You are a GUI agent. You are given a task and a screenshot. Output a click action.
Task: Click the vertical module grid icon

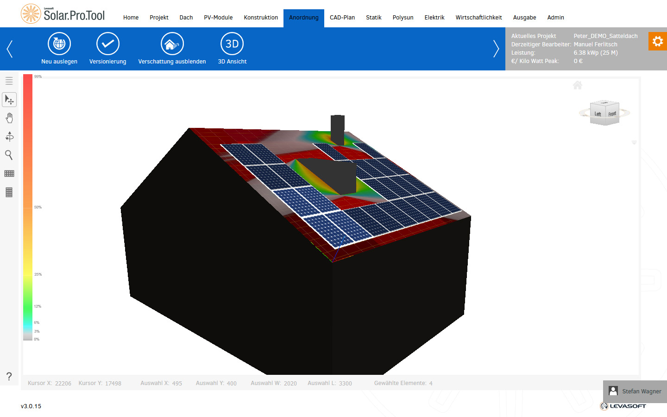(x=9, y=192)
